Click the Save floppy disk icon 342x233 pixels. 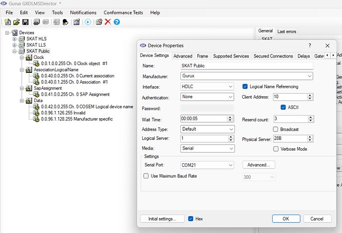coord(25,22)
